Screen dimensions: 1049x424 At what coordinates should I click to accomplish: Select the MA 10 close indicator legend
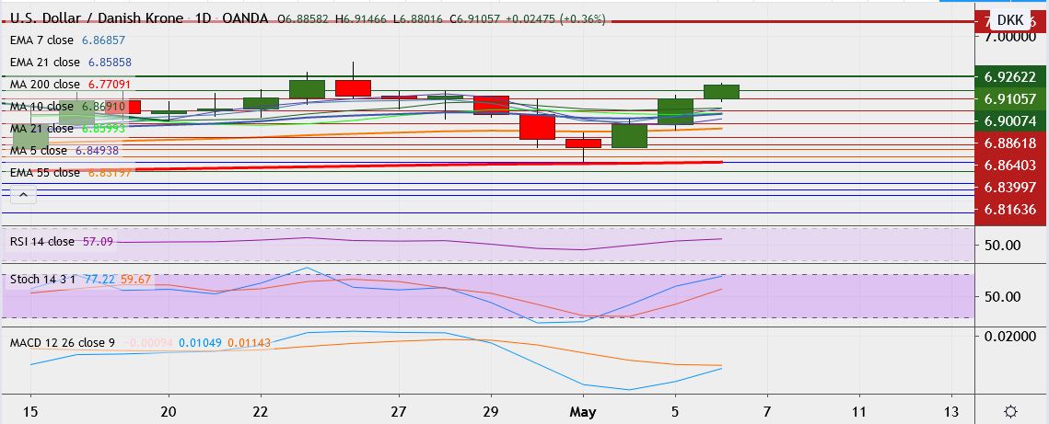click(x=43, y=106)
